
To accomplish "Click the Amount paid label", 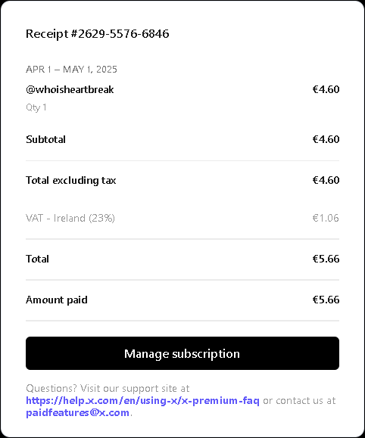I will tap(57, 300).
